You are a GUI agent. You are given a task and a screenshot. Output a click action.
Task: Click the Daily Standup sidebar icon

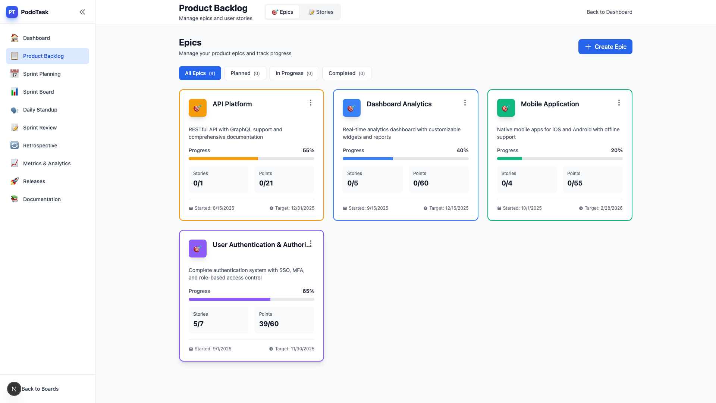15,110
